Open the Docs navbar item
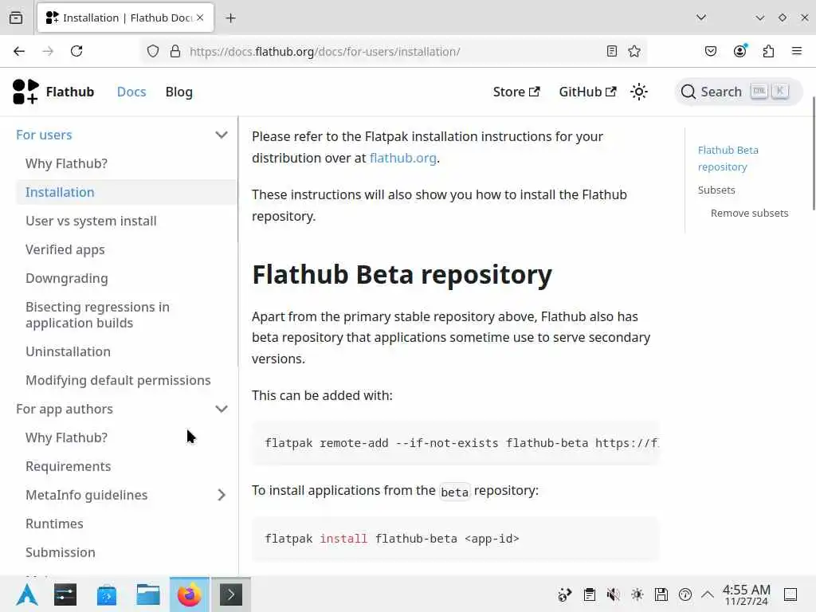Image resolution: width=816 pixels, height=612 pixels. [x=131, y=92]
